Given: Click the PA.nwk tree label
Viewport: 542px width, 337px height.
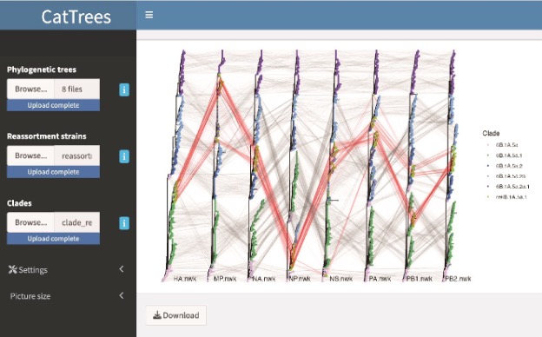Looking at the screenshot, I should [x=380, y=279].
